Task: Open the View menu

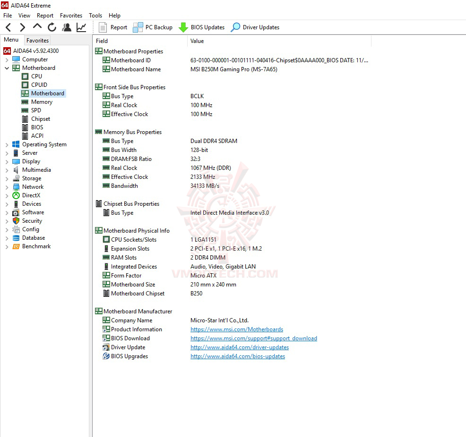Action: pos(24,16)
